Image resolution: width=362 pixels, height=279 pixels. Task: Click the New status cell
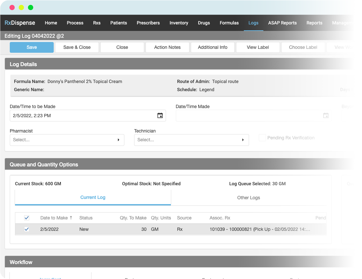point(84,229)
